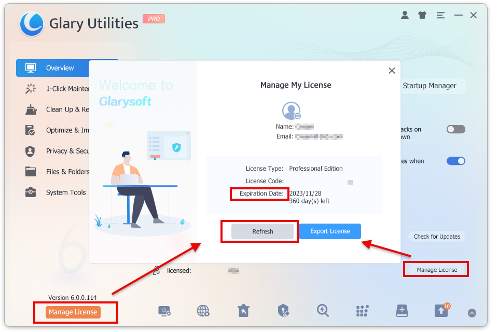This screenshot has width=498, height=332.
Task: Click the white Manage License button at right
Action: point(437,270)
